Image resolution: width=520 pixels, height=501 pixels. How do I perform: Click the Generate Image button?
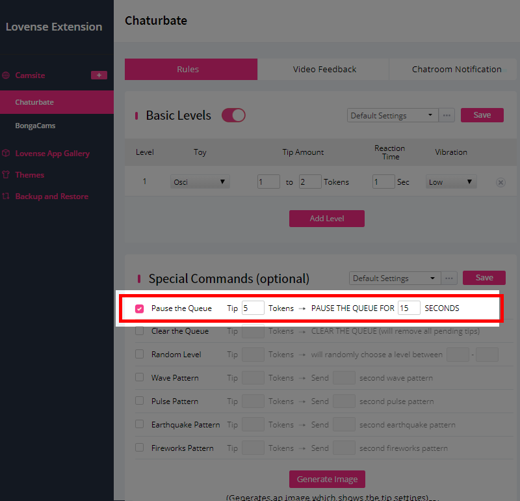click(327, 479)
